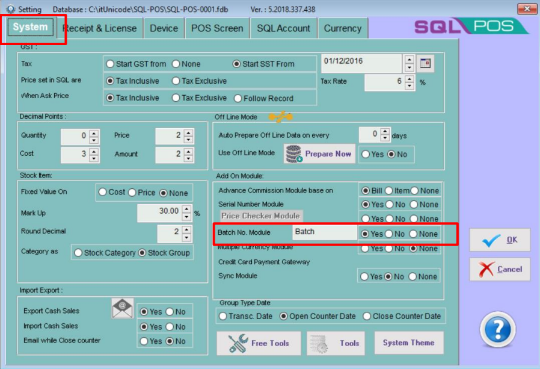
Task: Click the offline mode connection icon
Action: coord(280,117)
